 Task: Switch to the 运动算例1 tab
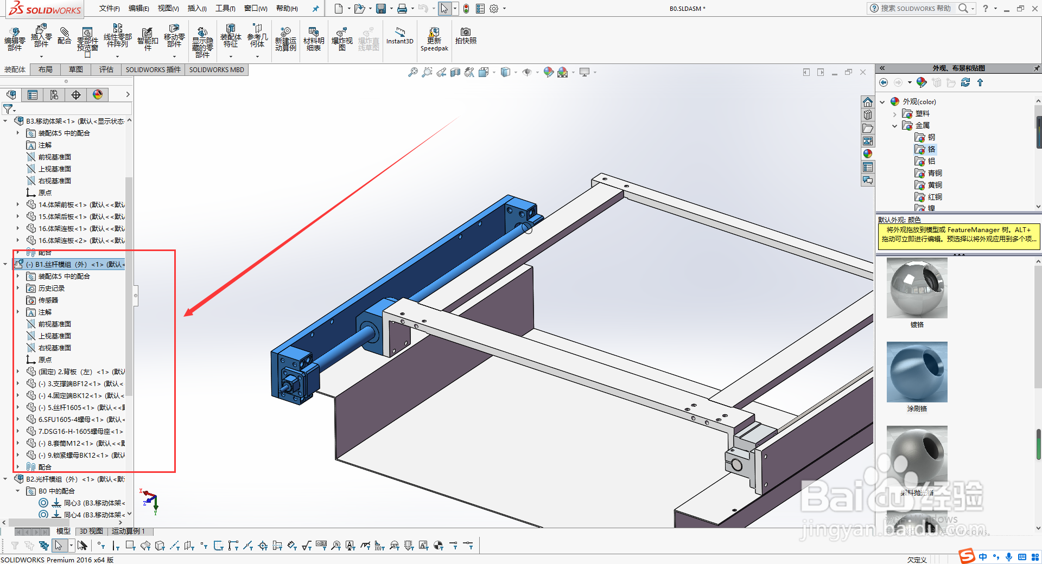click(129, 531)
